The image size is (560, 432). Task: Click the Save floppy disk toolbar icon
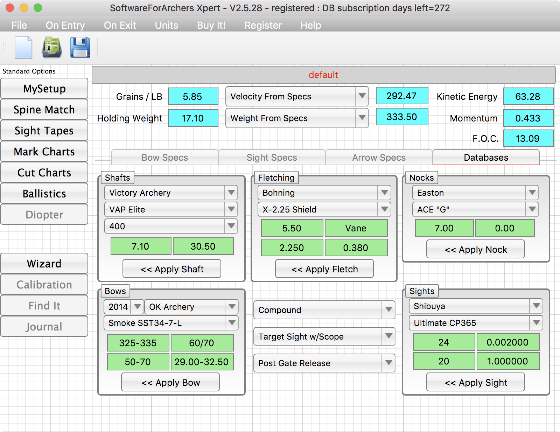click(x=80, y=47)
